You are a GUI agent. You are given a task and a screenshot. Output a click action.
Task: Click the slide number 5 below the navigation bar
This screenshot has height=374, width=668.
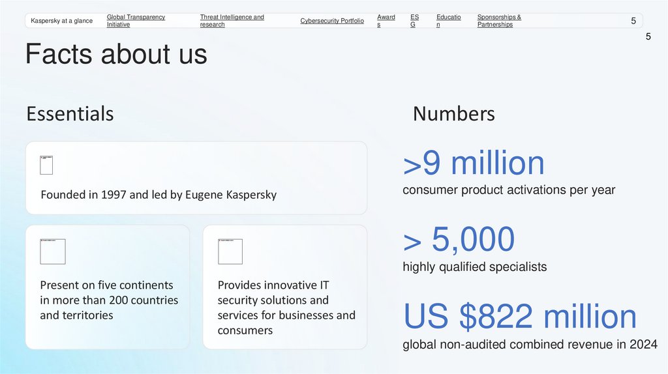click(648, 37)
